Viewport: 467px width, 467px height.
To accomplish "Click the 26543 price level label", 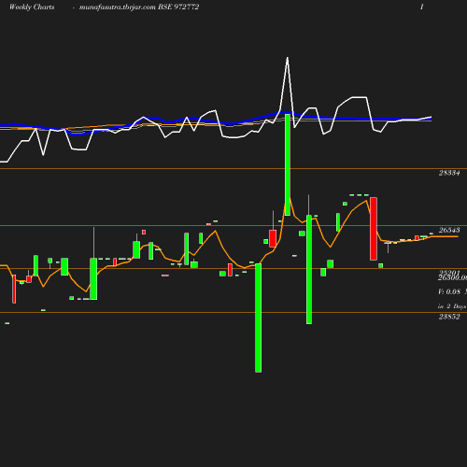I will coord(449,230).
